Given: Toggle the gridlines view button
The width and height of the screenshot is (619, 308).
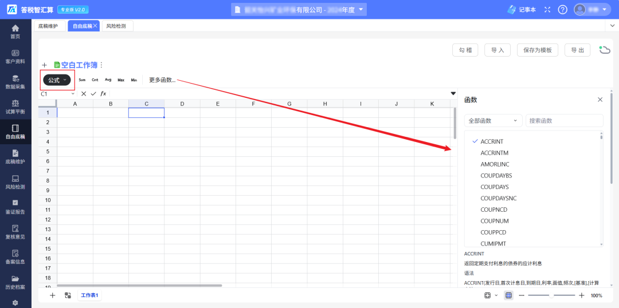Looking at the screenshot, I should (x=508, y=295).
